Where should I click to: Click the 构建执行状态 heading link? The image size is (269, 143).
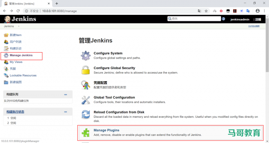click(15, 112)
